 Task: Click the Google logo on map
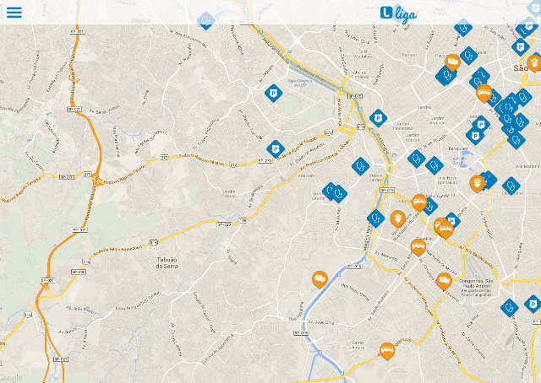tap(12, 376)
